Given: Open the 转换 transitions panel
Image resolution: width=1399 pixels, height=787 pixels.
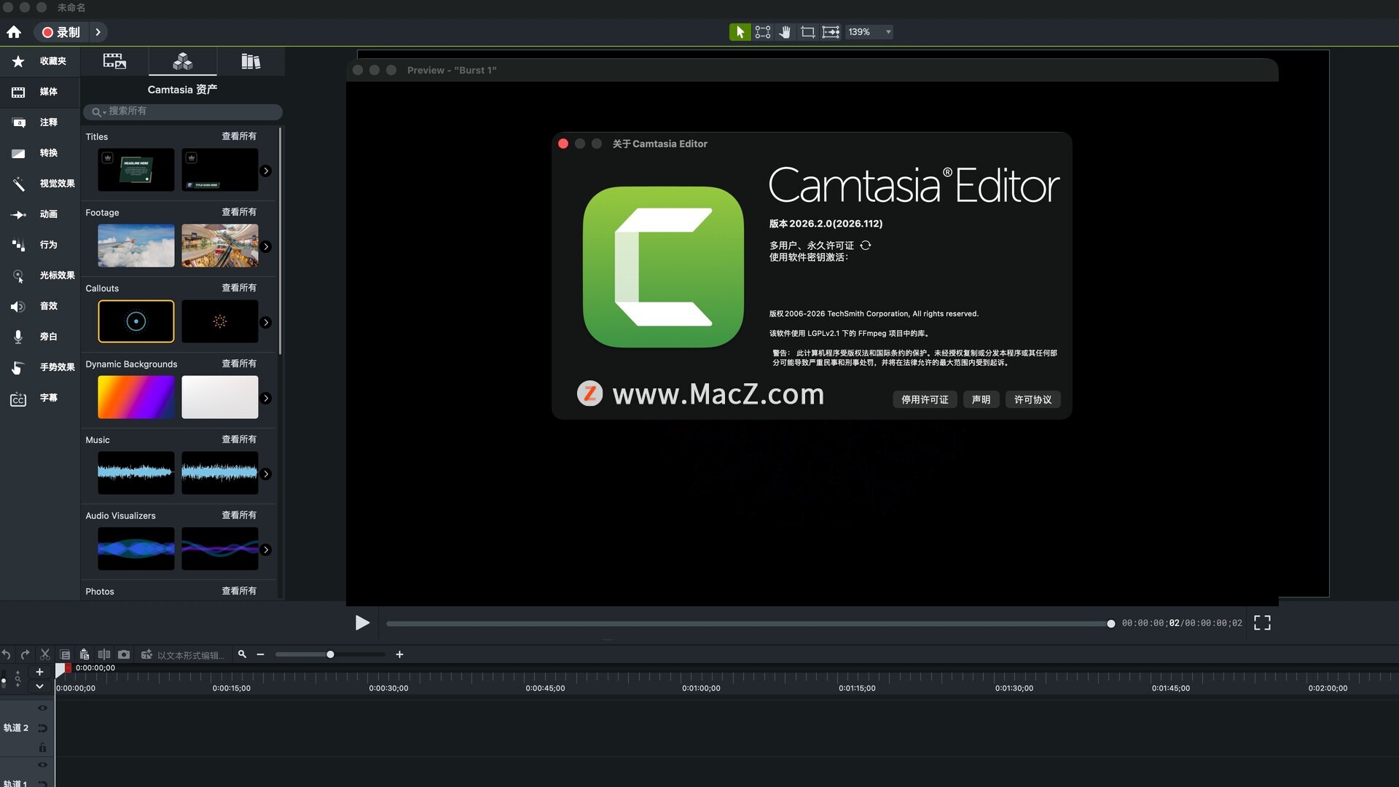Looking at the screenshot, I should click(x=40, y=153).
